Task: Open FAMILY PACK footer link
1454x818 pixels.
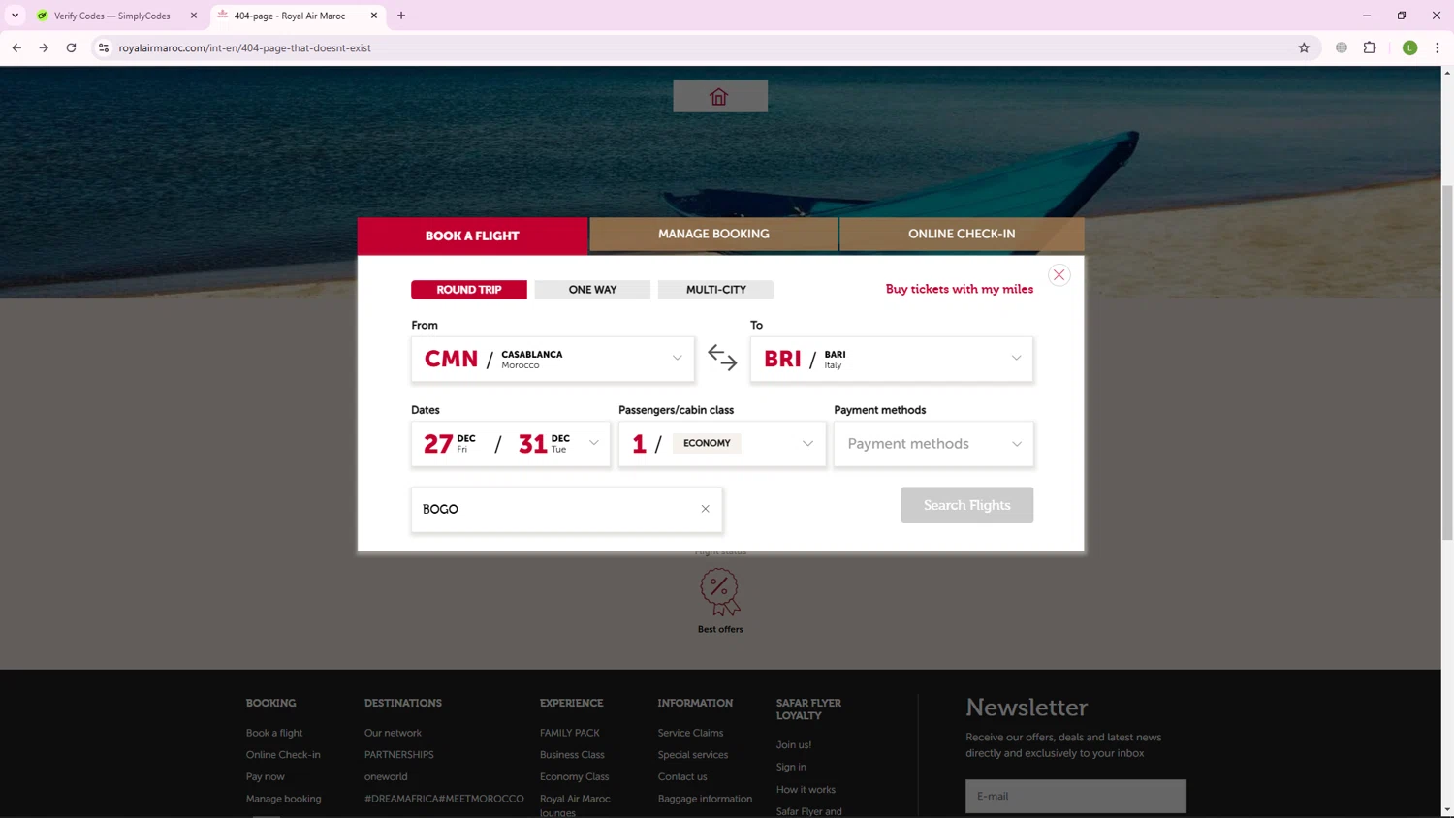Action: (x=570, y=733)
